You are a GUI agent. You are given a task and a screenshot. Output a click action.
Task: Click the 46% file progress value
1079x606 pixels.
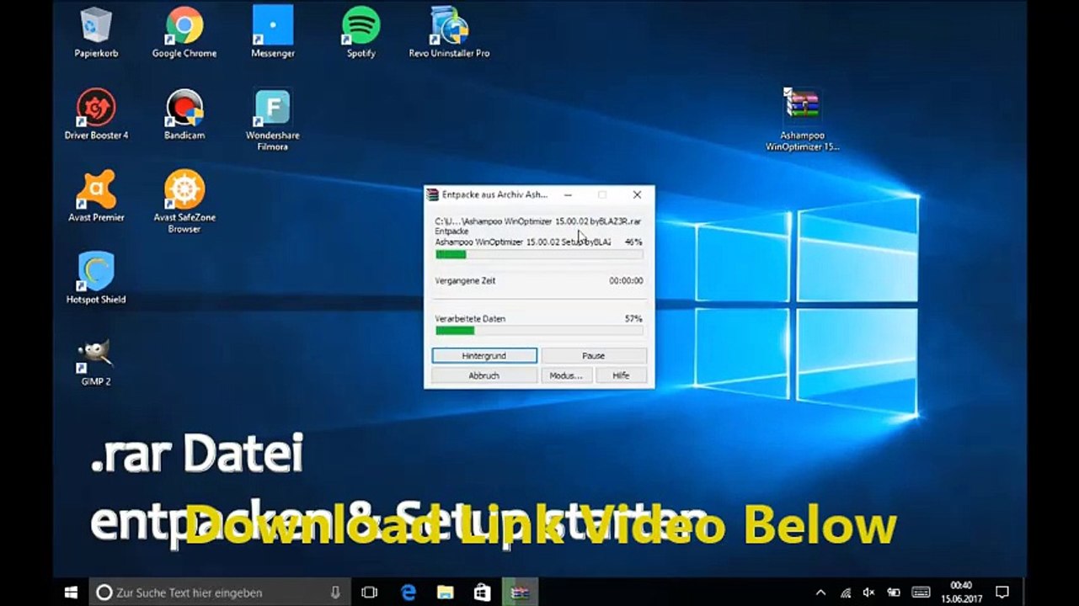[x=633, y=242]
